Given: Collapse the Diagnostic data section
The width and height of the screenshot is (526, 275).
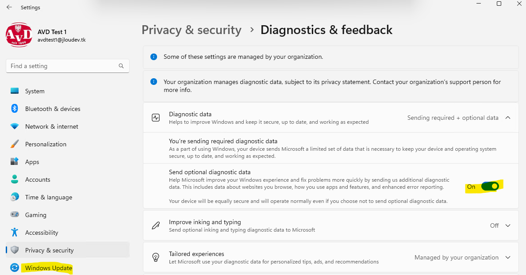Looking at the screenshot, I should coord(508,118).
